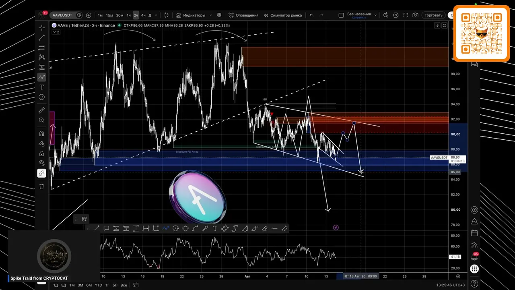Select the callout tool in floating toolbar
515x290 pixels.
(106, 228)
